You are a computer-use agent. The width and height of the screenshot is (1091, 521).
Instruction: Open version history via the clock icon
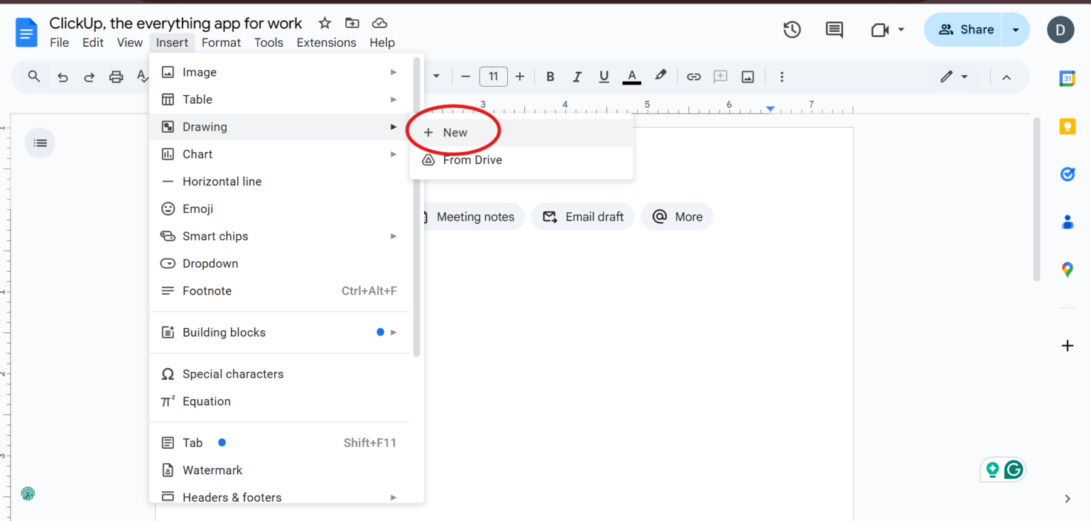coord(792,30)
